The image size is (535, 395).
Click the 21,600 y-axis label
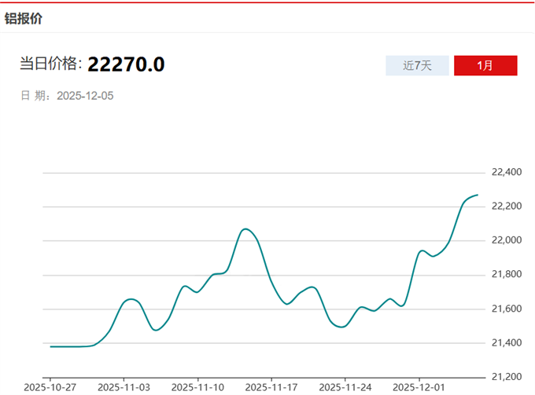tap(507, 309)
